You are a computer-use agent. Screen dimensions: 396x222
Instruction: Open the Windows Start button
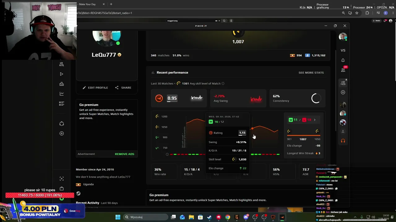[118, 217]
